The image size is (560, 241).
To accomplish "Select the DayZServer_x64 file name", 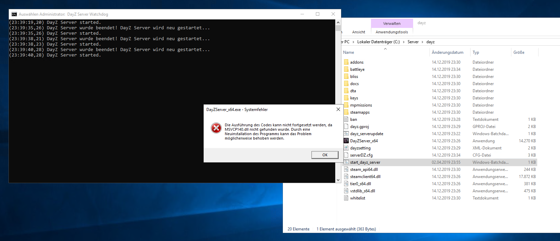I will pyautogui.click(x=364, y=141).
